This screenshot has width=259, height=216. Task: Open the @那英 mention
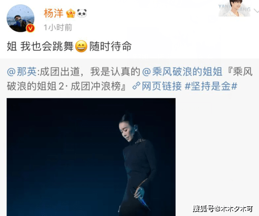pos(21,72)
